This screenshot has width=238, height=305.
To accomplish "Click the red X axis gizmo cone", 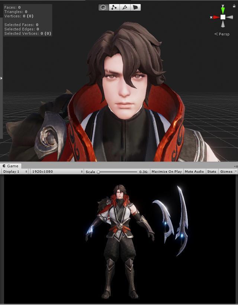I will (x=215, y=17).
